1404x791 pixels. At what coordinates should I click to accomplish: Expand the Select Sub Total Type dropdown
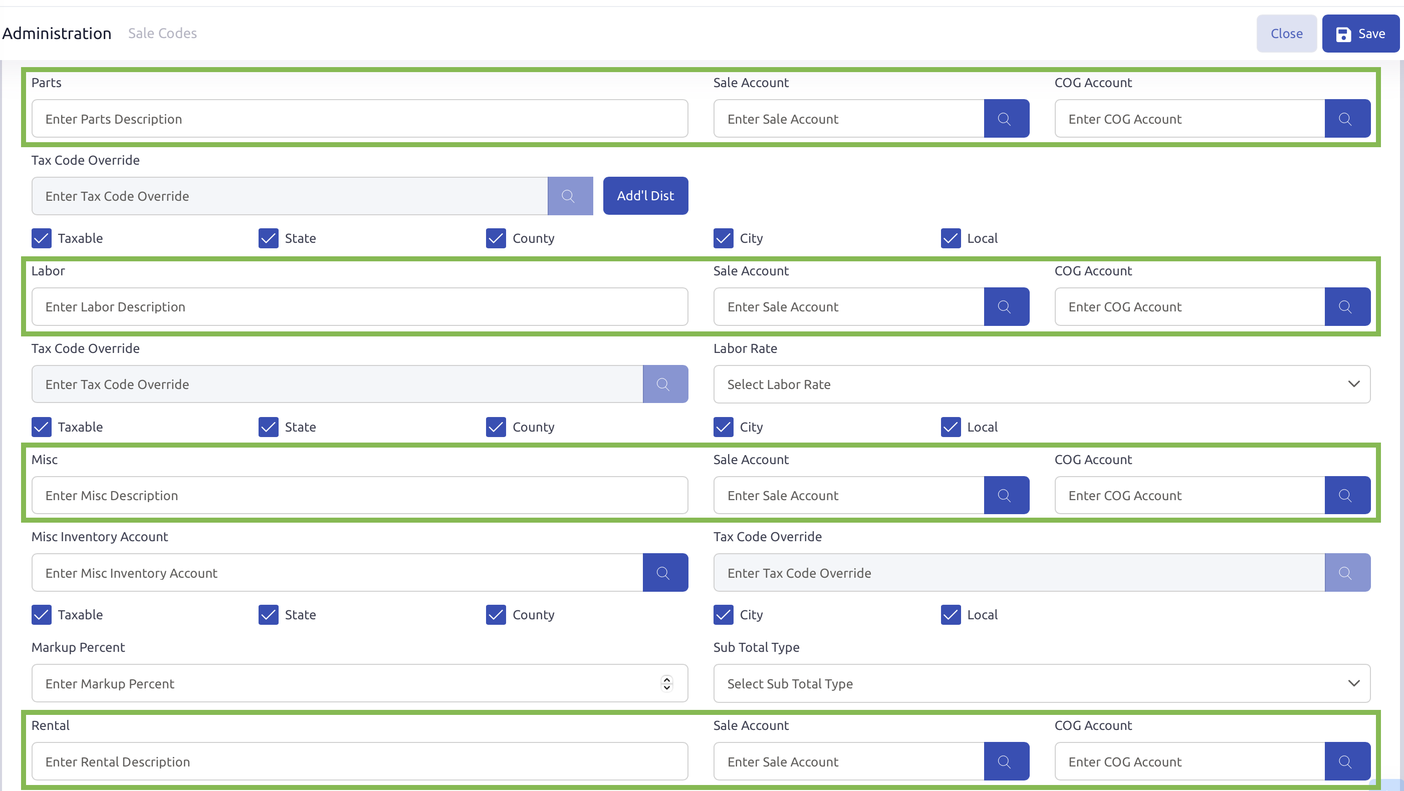(x=1041, y=683)
